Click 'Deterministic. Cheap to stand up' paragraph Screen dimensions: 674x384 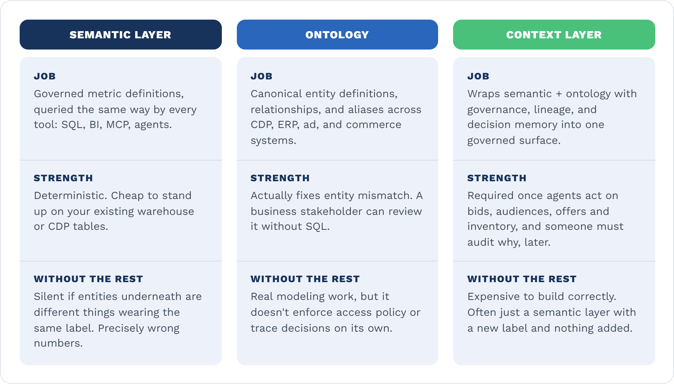(114, 211)
